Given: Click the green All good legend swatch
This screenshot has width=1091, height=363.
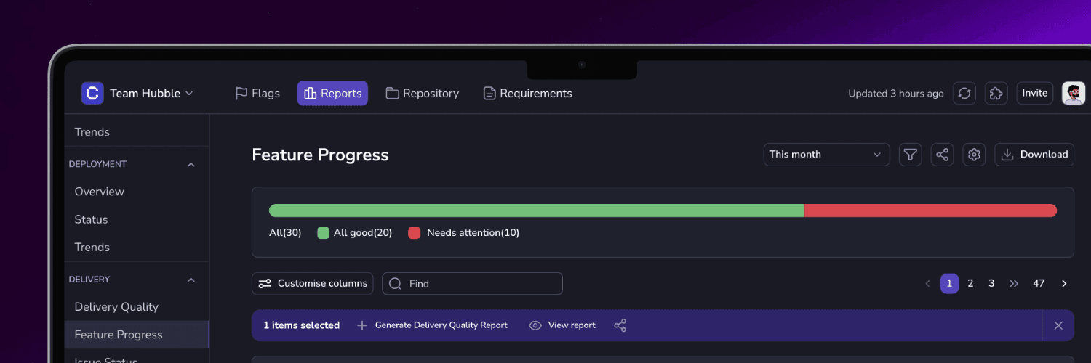Looking at the screenshot, I should [324, 233].
